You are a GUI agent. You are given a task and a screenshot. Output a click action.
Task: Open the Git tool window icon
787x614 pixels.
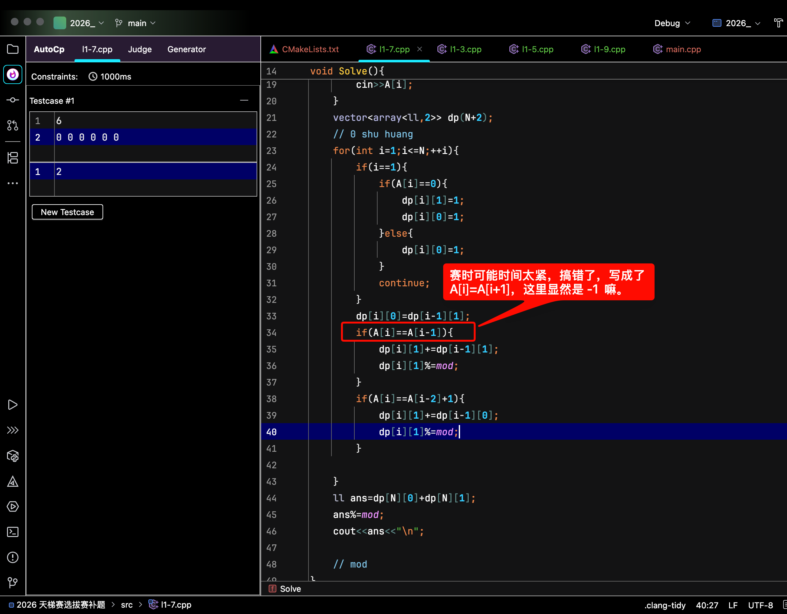pyautogui.click(x=13, y=582)
